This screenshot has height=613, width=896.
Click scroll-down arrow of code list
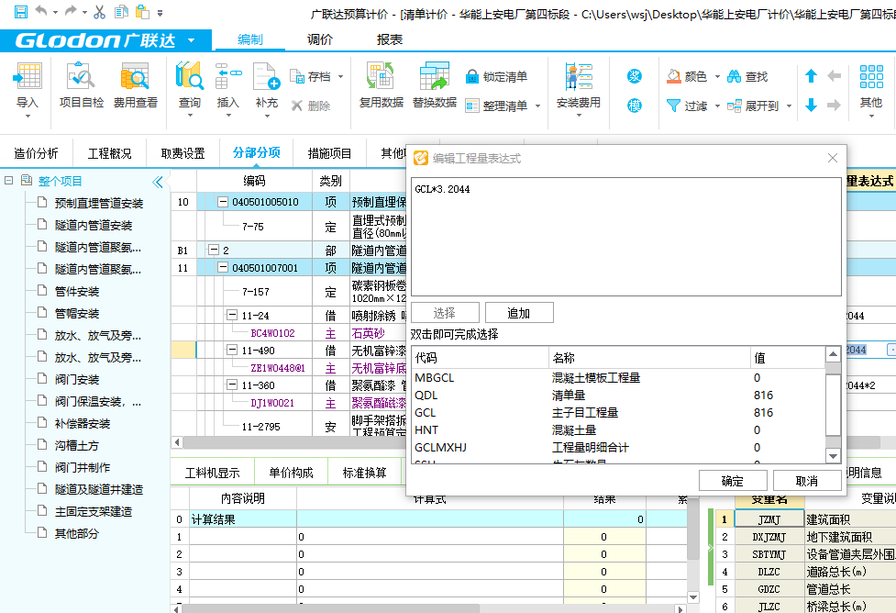tap(833, 456)
